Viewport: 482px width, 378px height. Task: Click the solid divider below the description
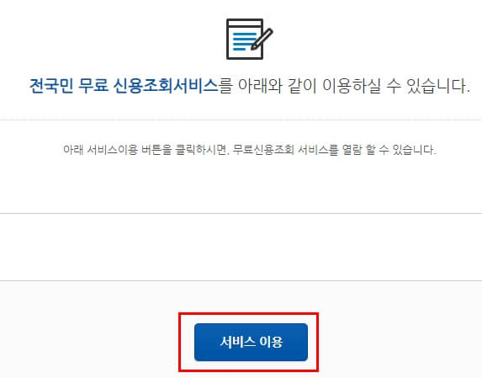tap(241, 213)
